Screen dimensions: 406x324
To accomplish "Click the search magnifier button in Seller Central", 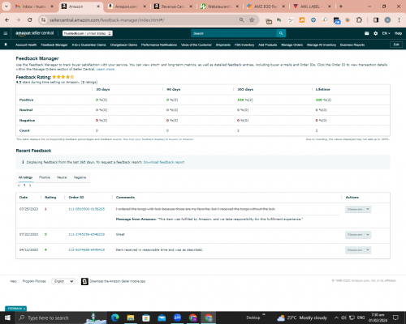I will (x=281, y=33).
